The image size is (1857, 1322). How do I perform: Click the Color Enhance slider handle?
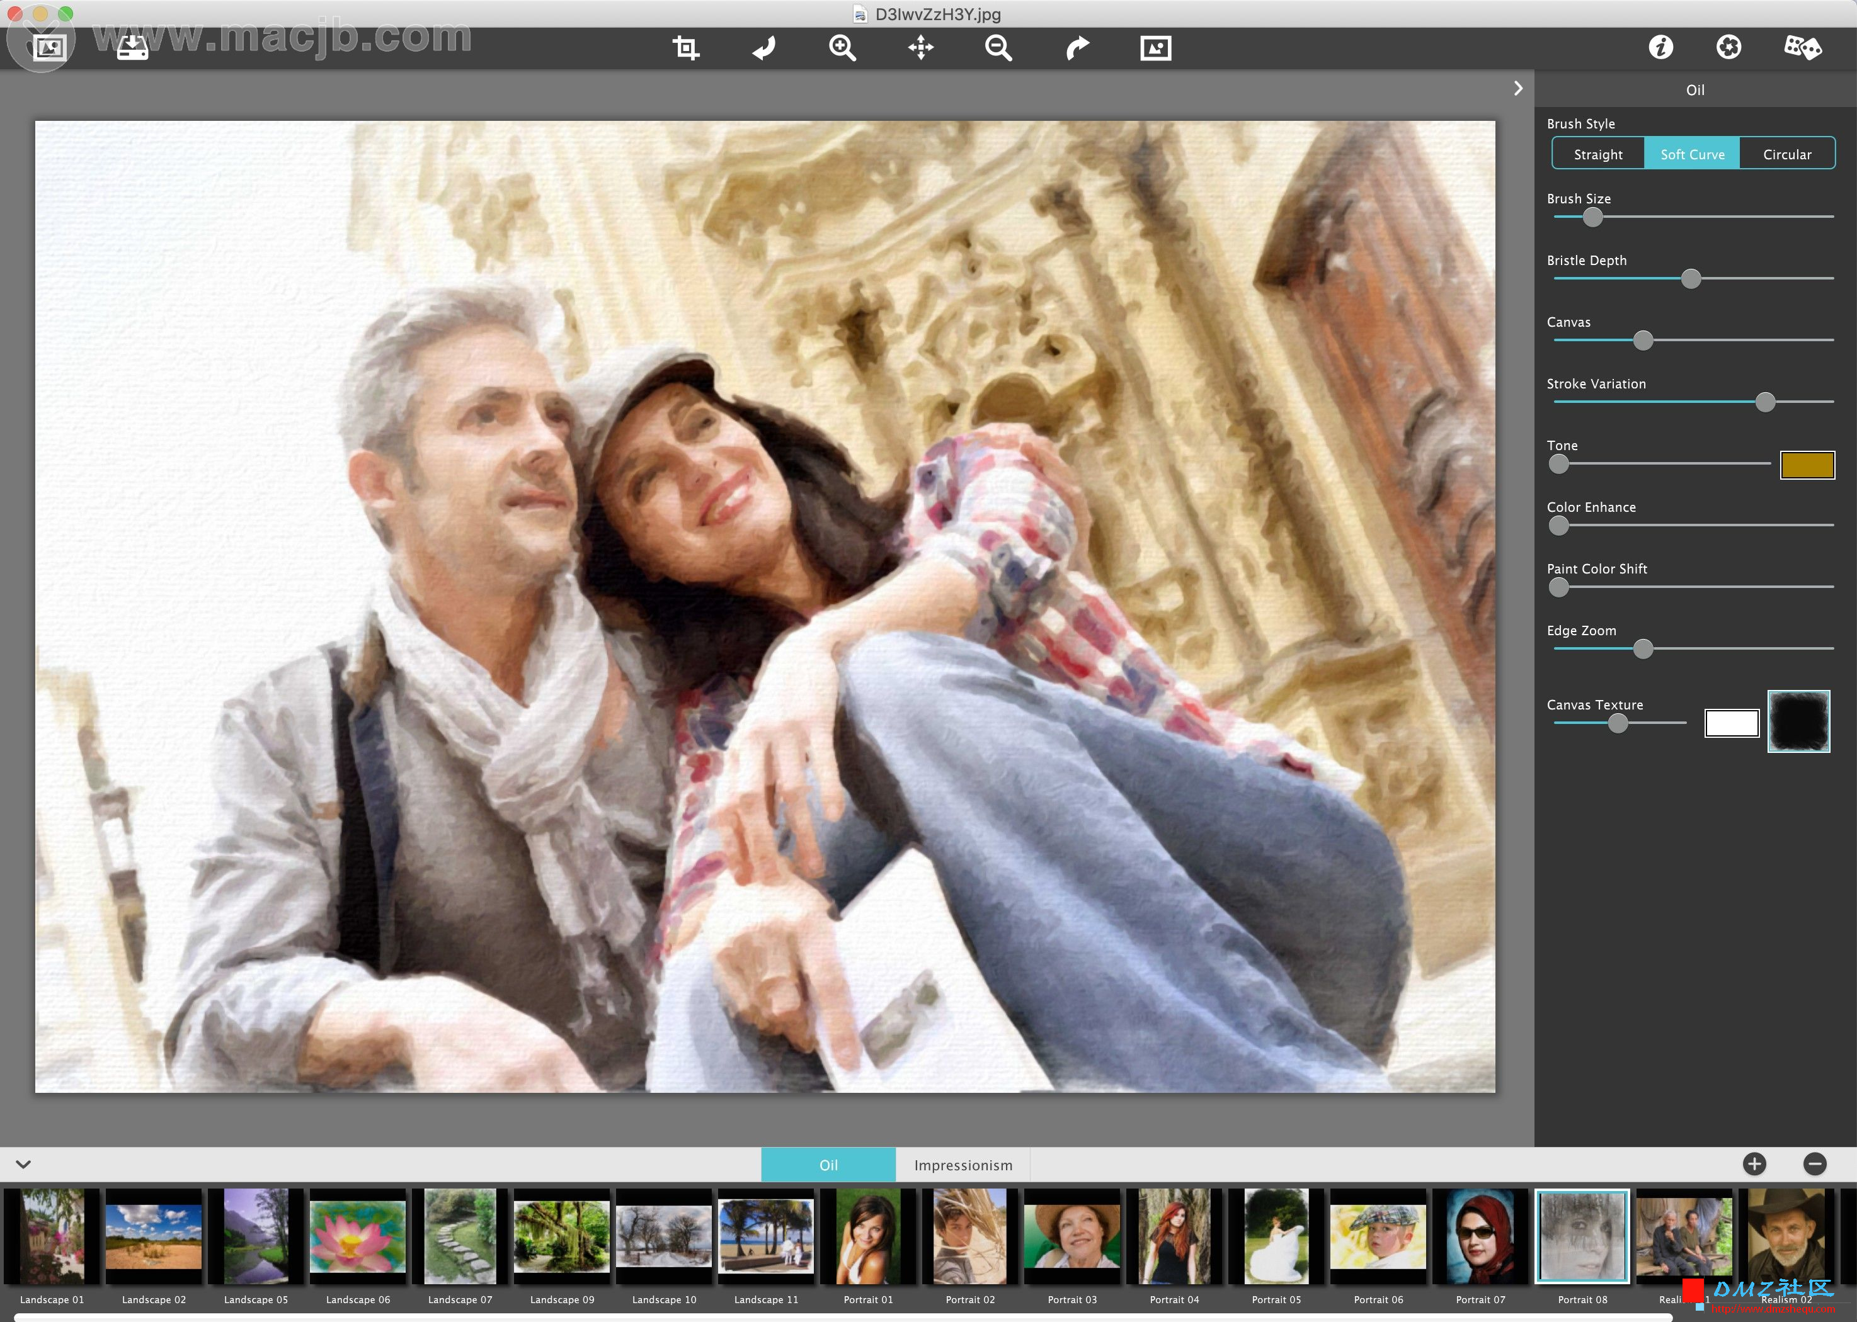(x=1558, y=526)
